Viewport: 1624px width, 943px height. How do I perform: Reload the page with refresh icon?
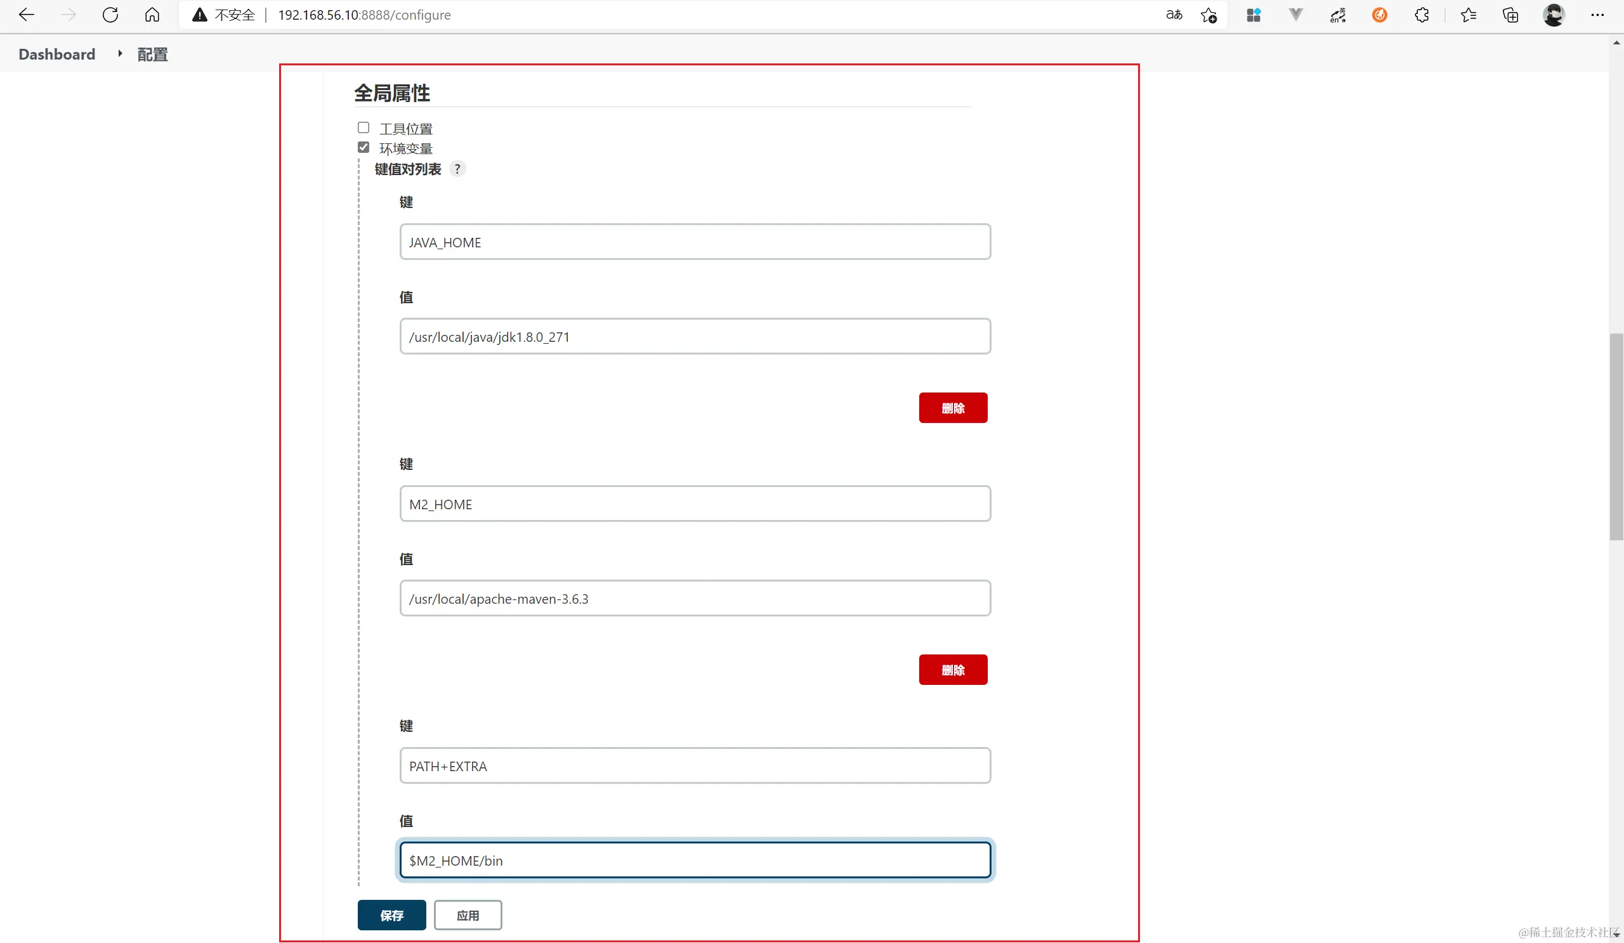click(x=110, y=15)
